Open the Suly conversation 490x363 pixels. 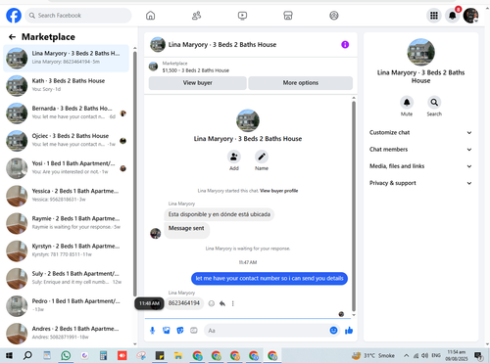pos(66,279)
